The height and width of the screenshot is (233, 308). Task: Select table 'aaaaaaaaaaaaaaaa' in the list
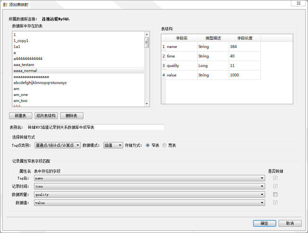78,77
